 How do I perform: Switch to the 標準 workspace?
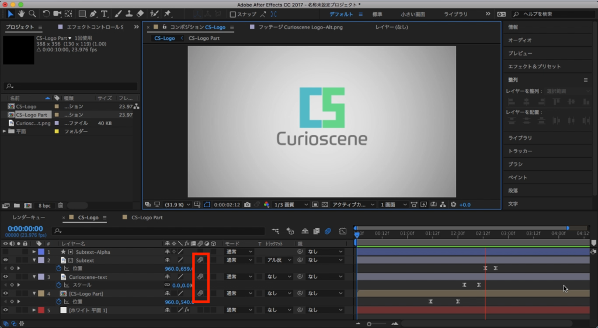point(377,13)
